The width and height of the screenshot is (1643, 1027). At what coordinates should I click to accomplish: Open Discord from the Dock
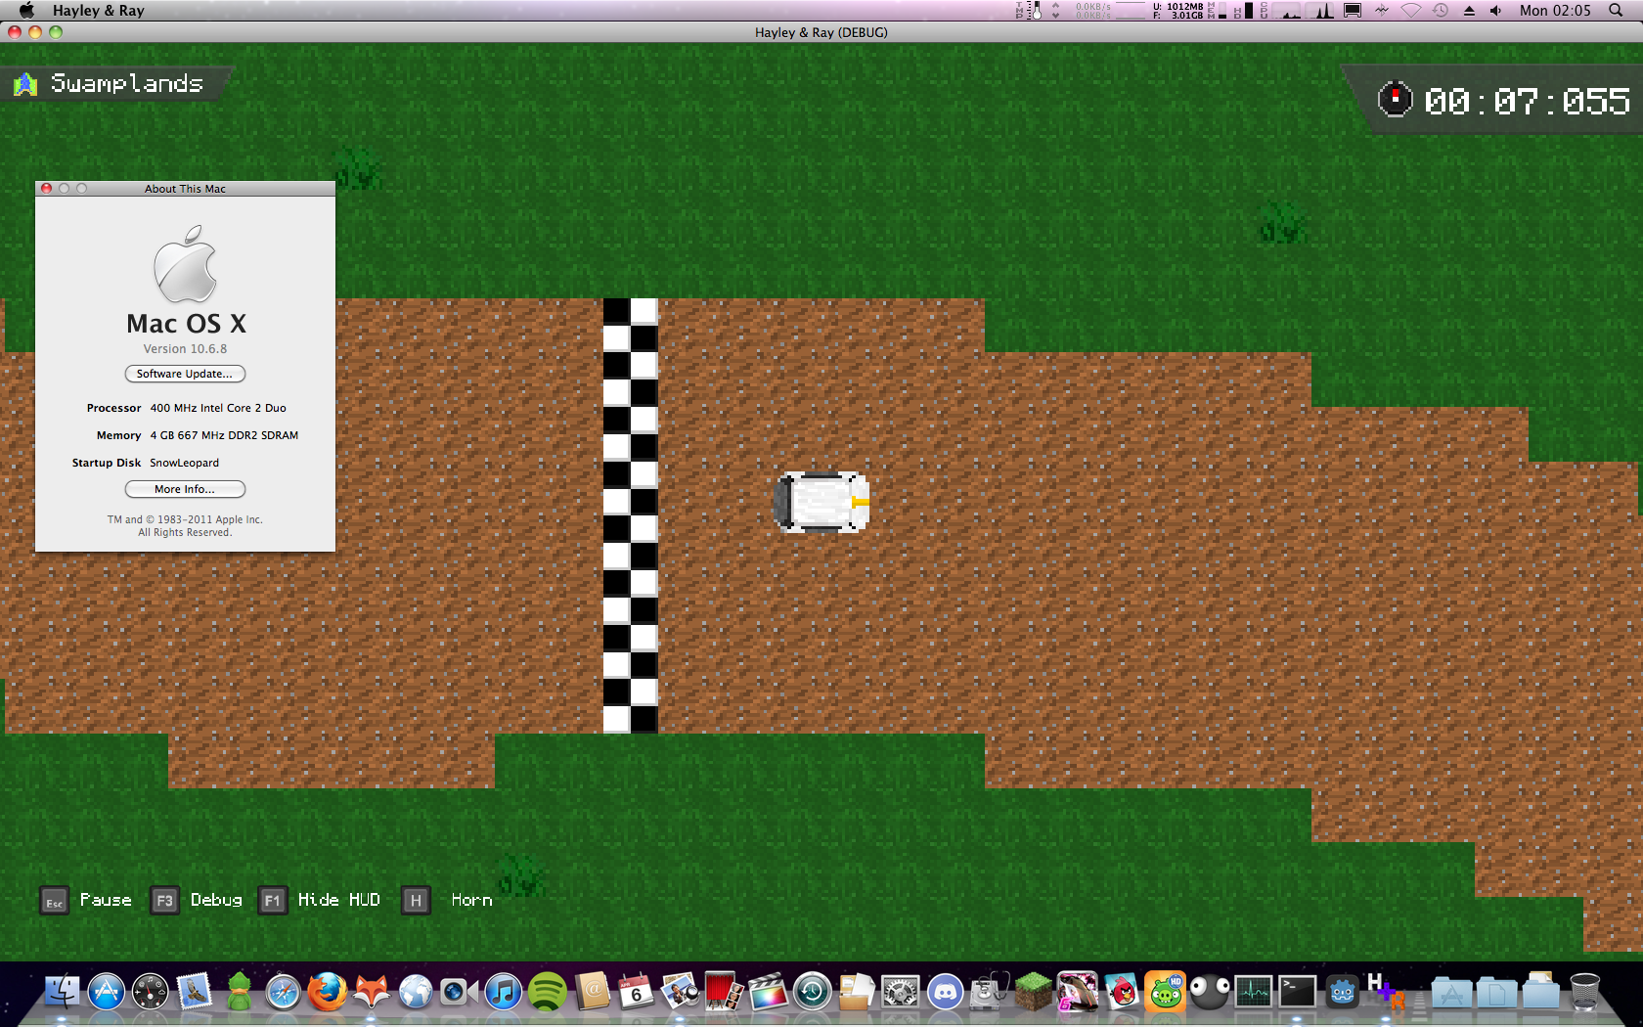pos(945,993)
